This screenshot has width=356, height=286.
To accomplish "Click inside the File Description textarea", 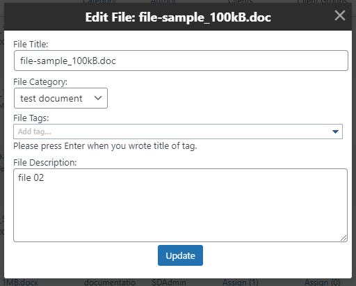I will coord(180,205).
